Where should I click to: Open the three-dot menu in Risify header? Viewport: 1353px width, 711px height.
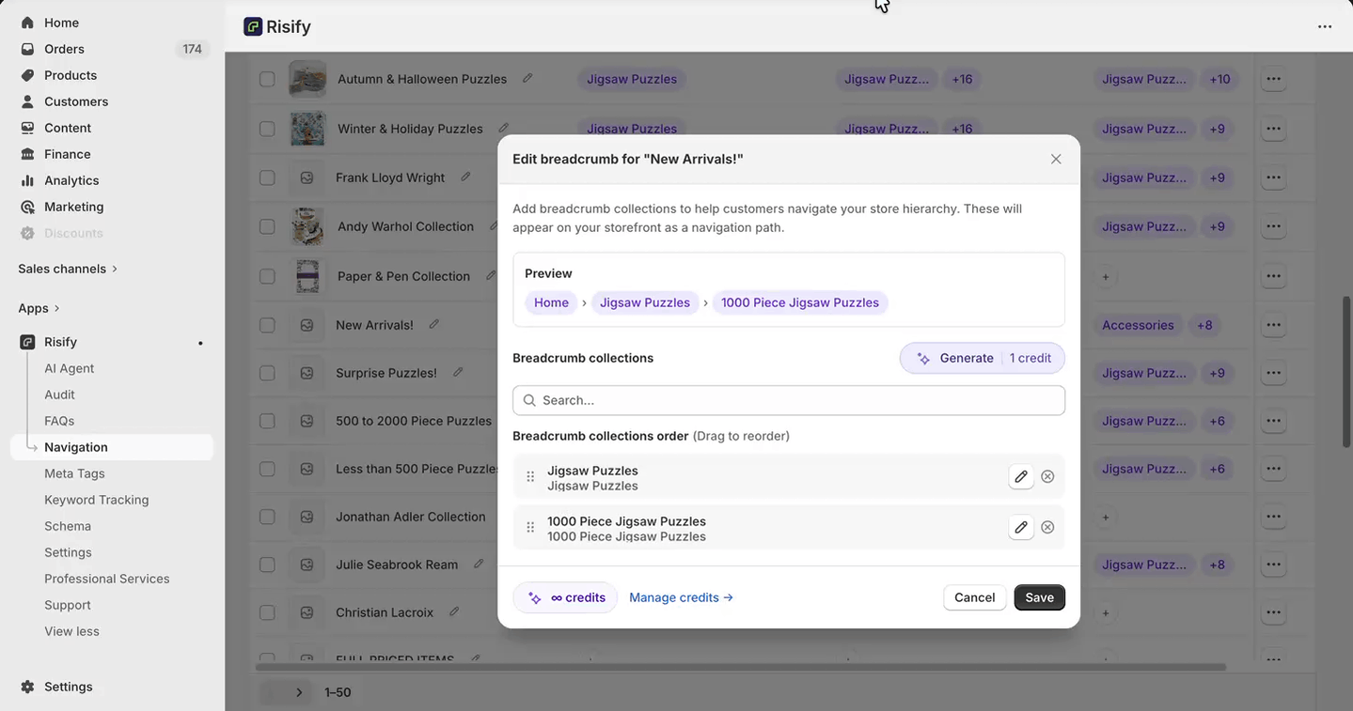(x=1324, y=26)
